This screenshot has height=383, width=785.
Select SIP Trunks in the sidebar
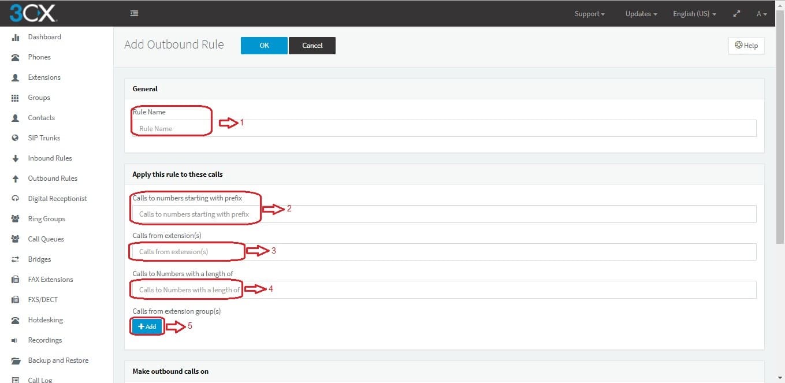[x=44, y=138]
